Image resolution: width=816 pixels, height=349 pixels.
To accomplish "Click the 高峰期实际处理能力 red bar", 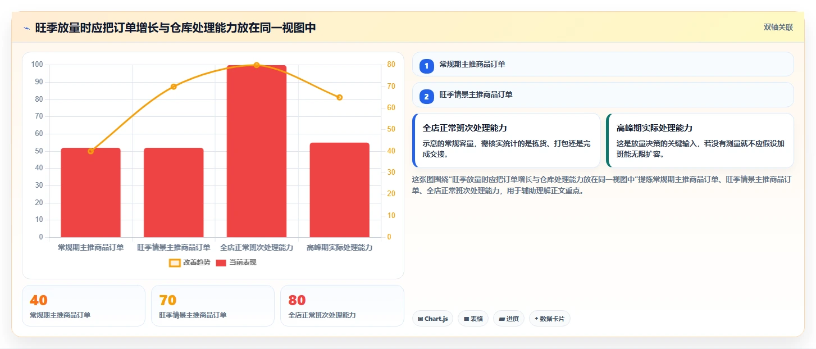I will point(340,190).
